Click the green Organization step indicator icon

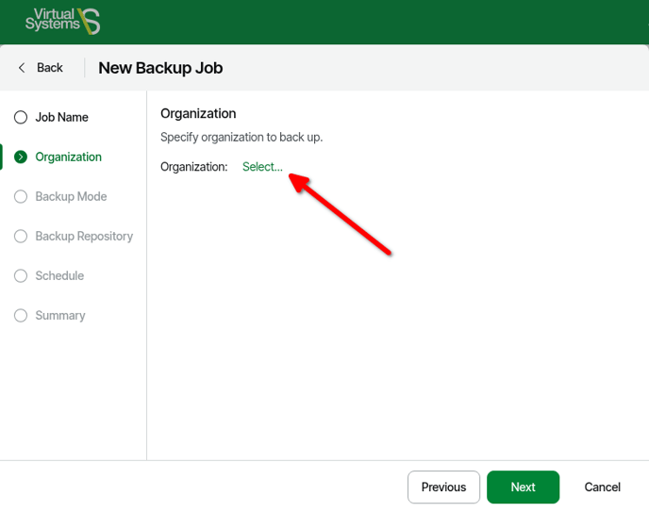pos(21,157)
